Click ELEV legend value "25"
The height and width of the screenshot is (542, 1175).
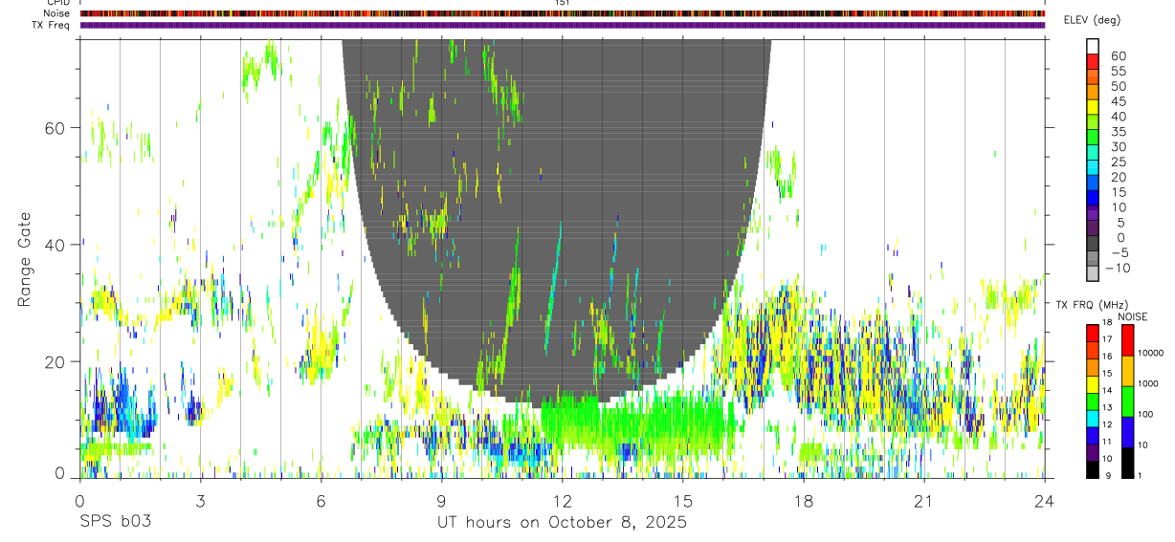tap(1118, 162)
